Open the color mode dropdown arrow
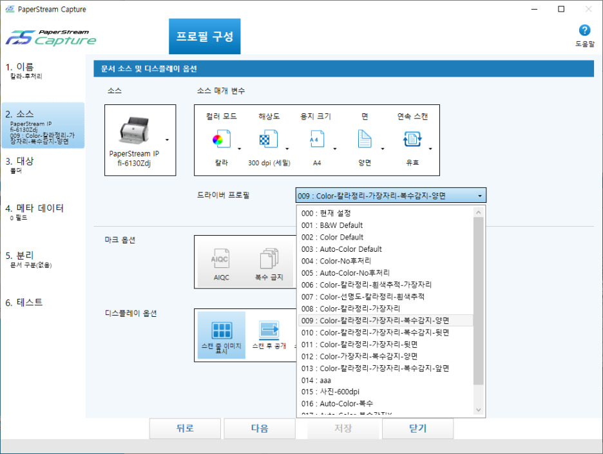This screenshot has width=603, height=454. (239, 149)
